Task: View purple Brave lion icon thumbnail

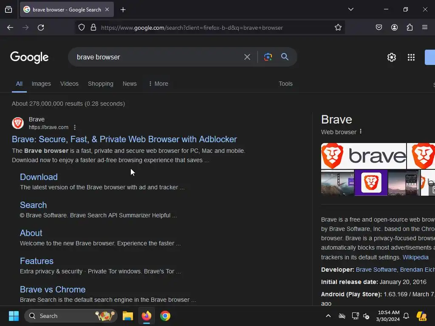Action: point(371,183)
